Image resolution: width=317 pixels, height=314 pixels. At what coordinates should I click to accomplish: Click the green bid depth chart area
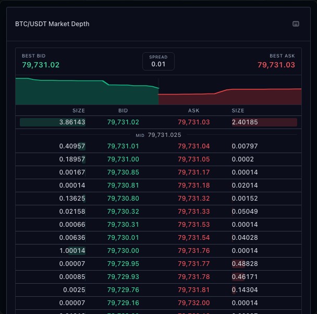click(87, 92)
